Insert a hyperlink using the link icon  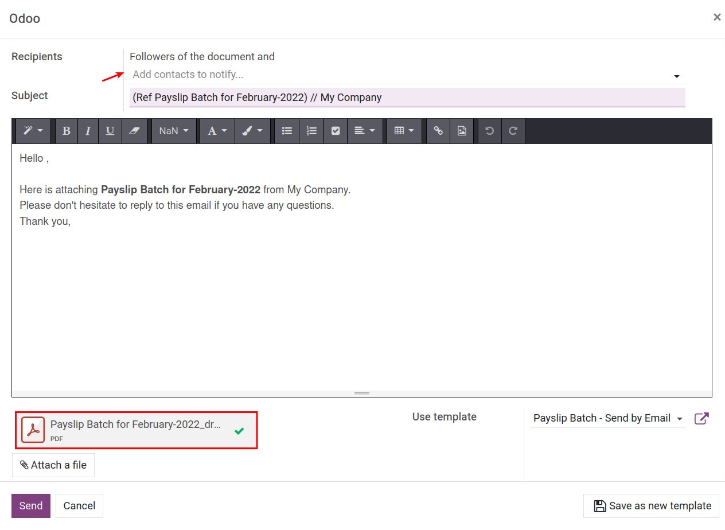[x=438, y=131]
